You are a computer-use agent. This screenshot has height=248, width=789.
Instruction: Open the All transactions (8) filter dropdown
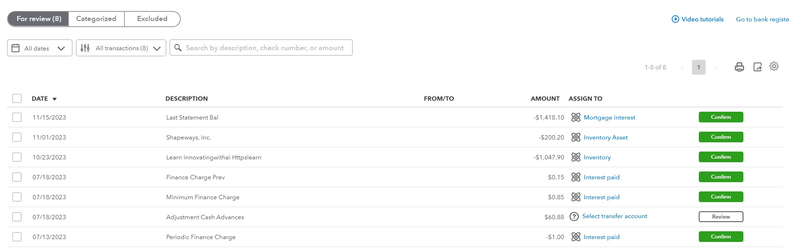click(x=157, y=48)
